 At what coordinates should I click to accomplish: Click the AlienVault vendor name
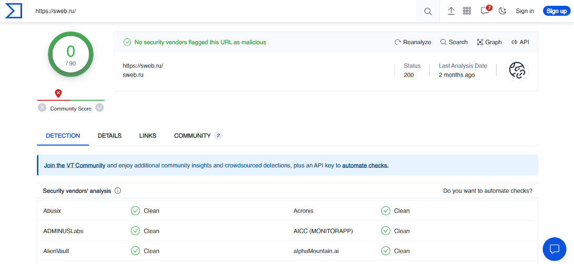tap(56, 251)
